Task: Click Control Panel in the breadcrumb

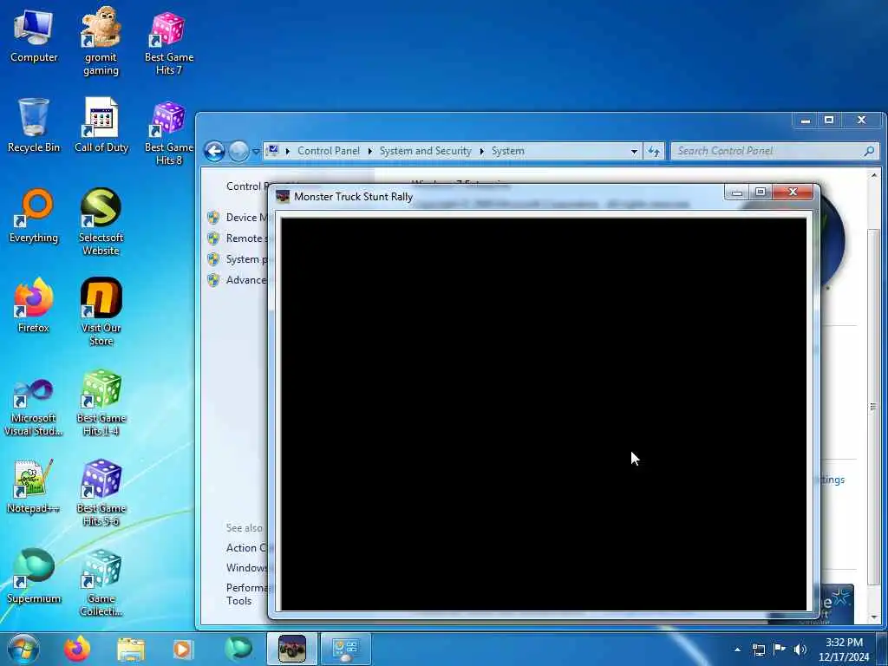Action: click(329, 151)
